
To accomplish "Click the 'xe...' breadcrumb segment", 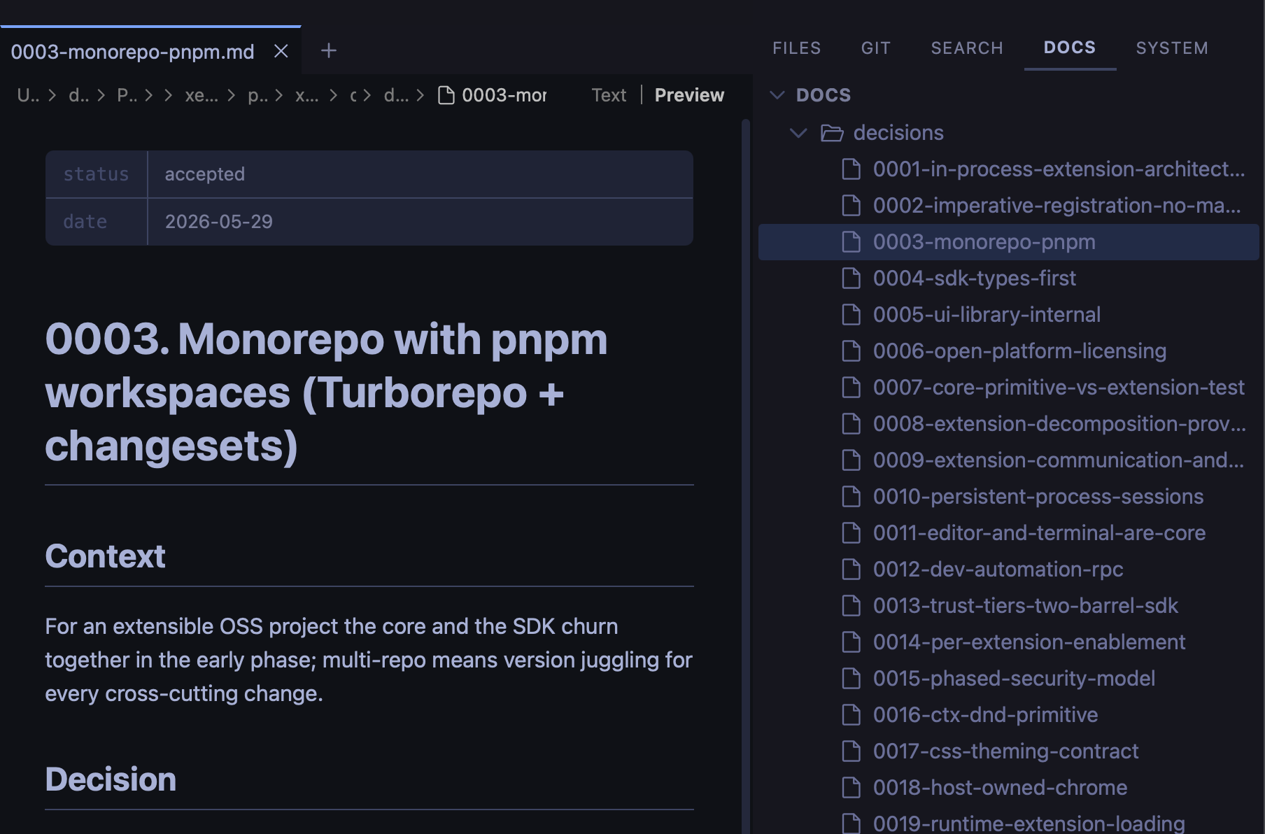I will click(x=202, y=95).
